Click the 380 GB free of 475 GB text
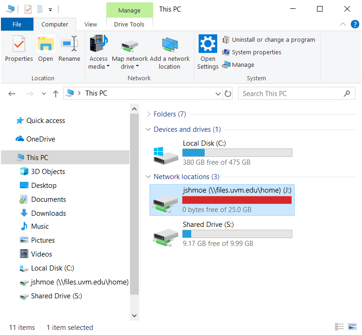 click(x=217, y=162)
